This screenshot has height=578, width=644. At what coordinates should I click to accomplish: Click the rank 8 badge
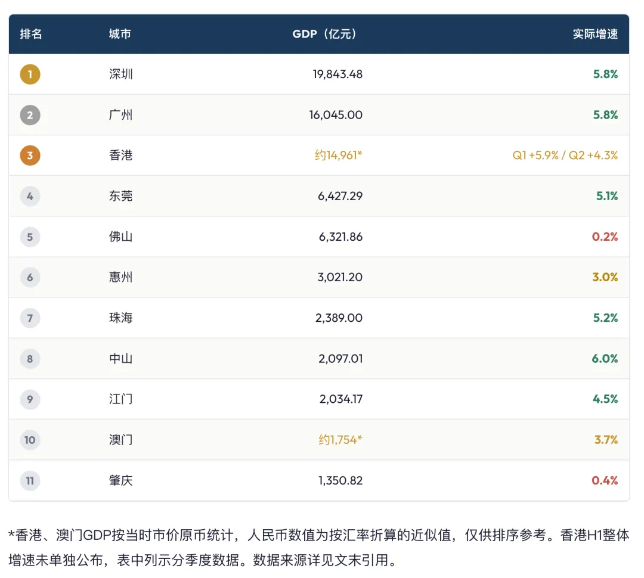click(x=30, y=359)
